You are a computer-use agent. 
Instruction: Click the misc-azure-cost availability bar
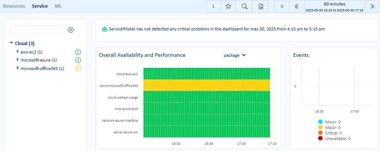point(207,108)
